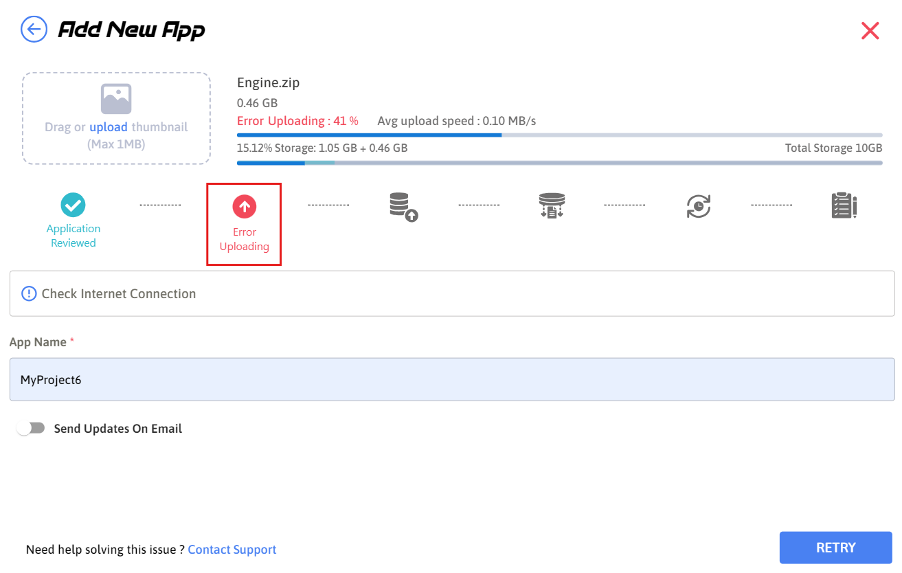This screenshot has height=573, width=902.
Task: Click the blue upload thumbnail link
Action: (x=109, y=127)
